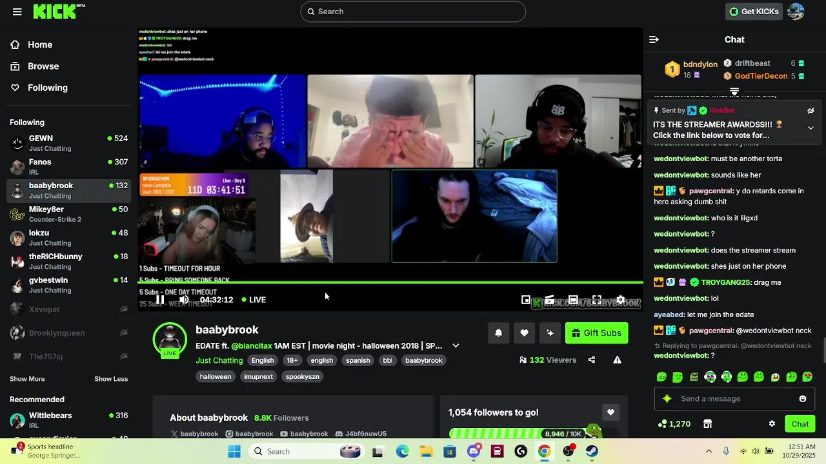Click the Just Chatting category link
826x464 pixels.
tap(219, 360)
